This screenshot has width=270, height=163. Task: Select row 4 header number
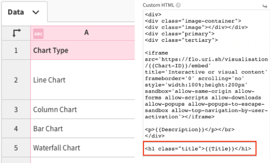pyautogui.click(x=16, y=128)
